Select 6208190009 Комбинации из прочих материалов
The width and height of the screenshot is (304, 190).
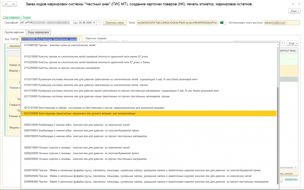pyautogui.click(x=148, y=136)
